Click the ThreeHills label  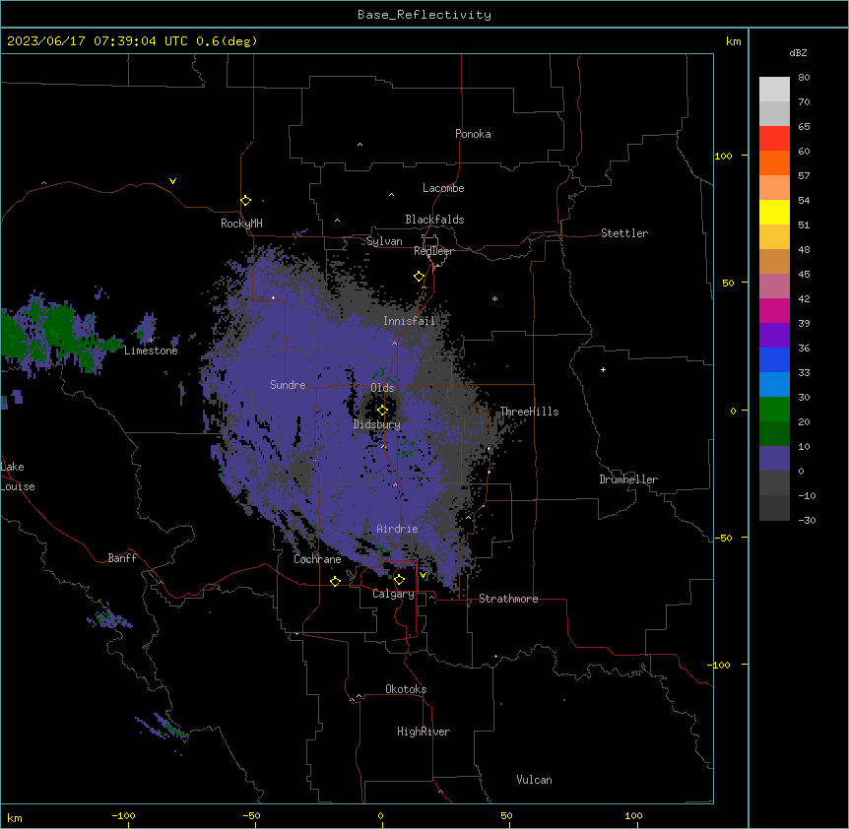pos(529,412)
